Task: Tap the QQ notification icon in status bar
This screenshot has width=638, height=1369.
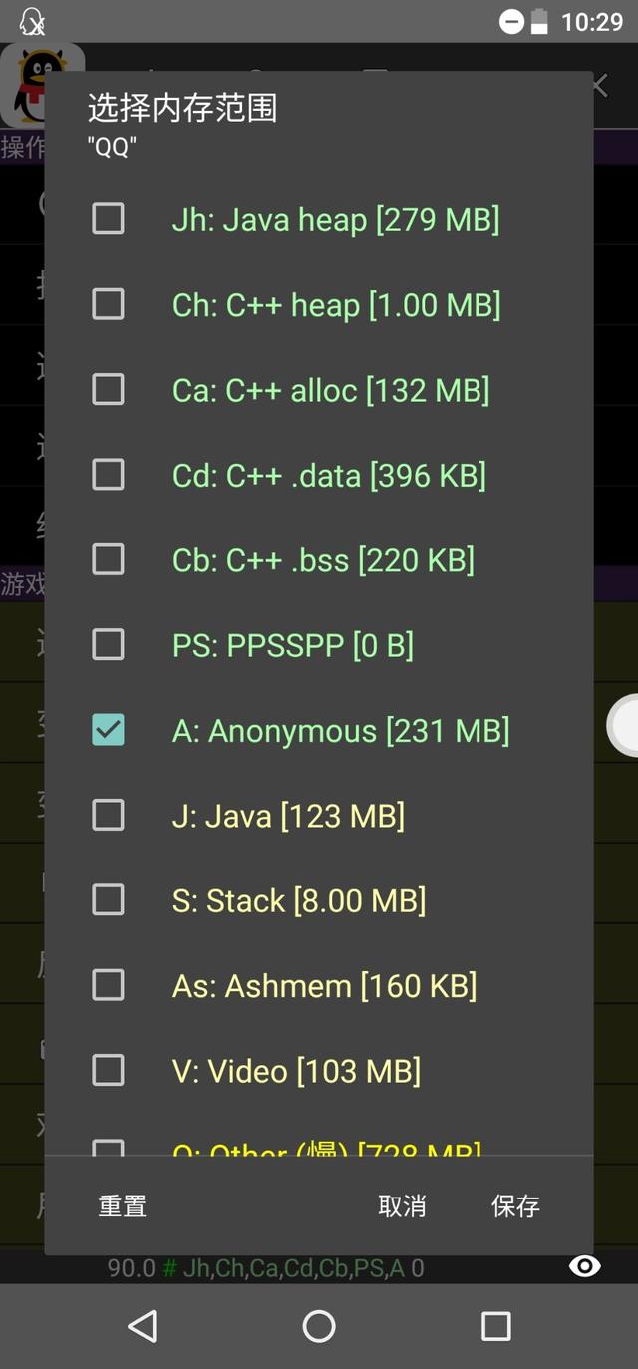Action: (x=32, y=21)
